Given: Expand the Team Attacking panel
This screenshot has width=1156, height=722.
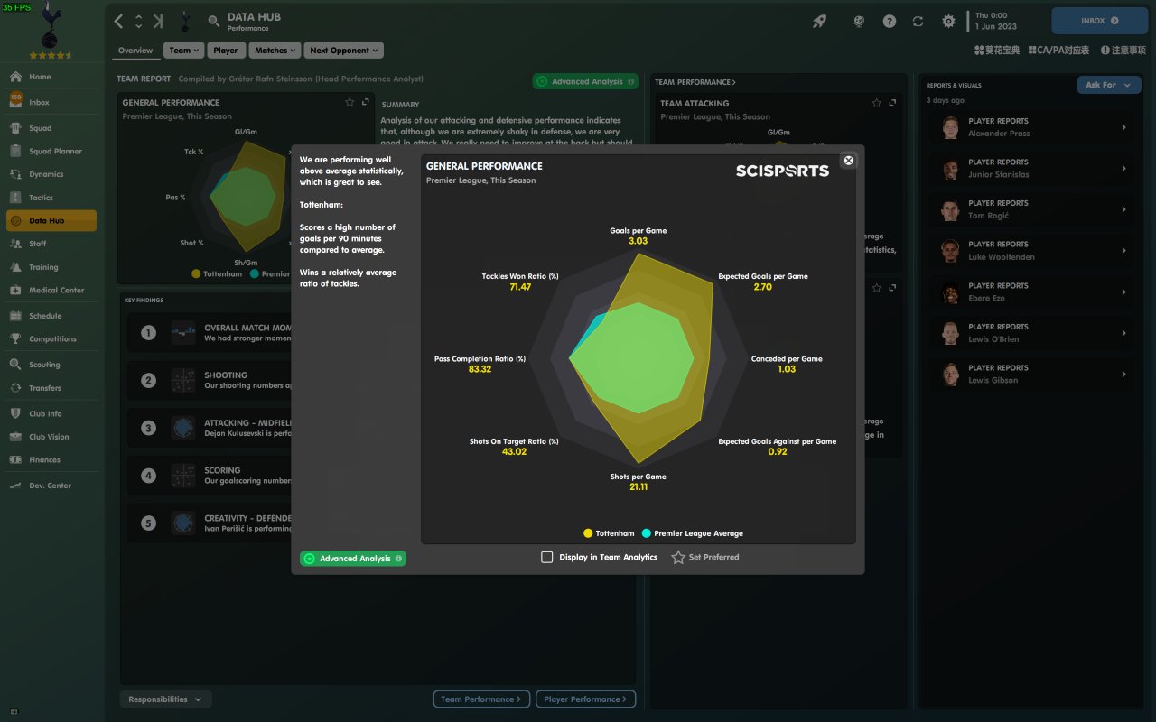Looking at the screenshot, I should pyautogui.click(x=892, y=103).
